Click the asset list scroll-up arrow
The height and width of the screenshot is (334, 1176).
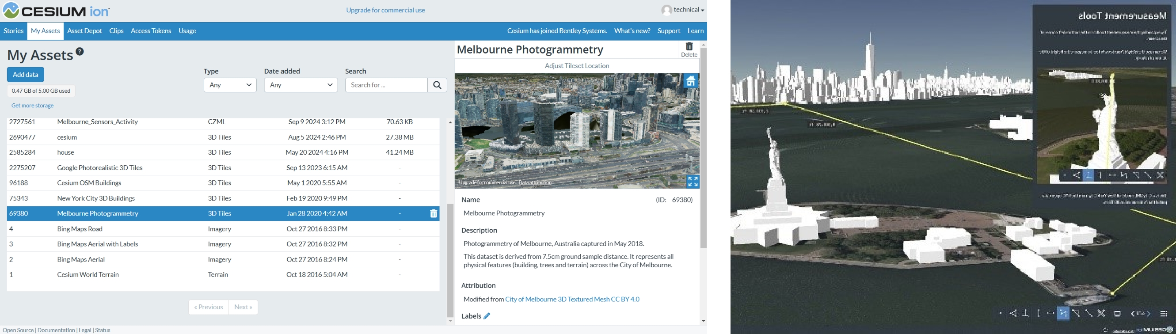[450, 123]
